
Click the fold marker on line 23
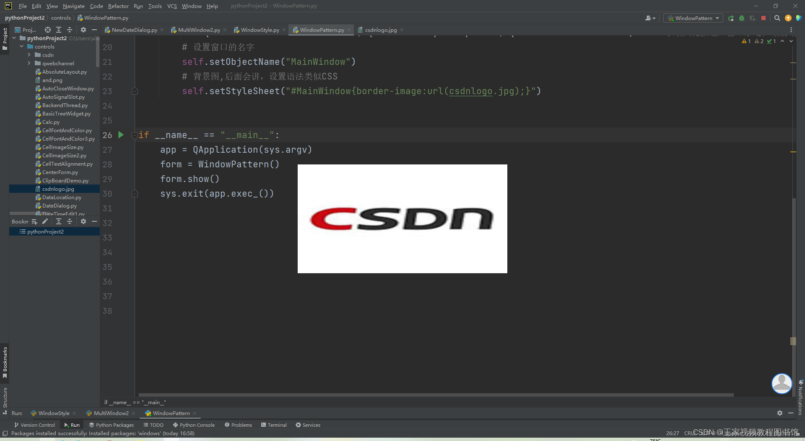pos(135,91)
